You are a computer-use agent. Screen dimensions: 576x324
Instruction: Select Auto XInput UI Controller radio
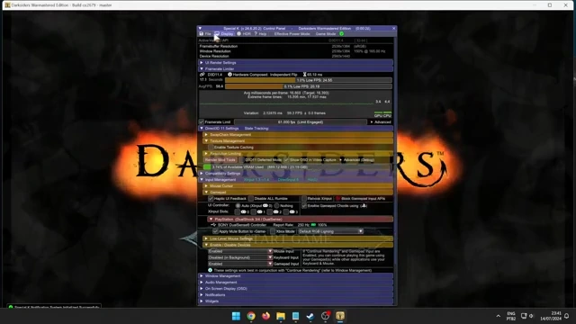click(x=238, y=206)
